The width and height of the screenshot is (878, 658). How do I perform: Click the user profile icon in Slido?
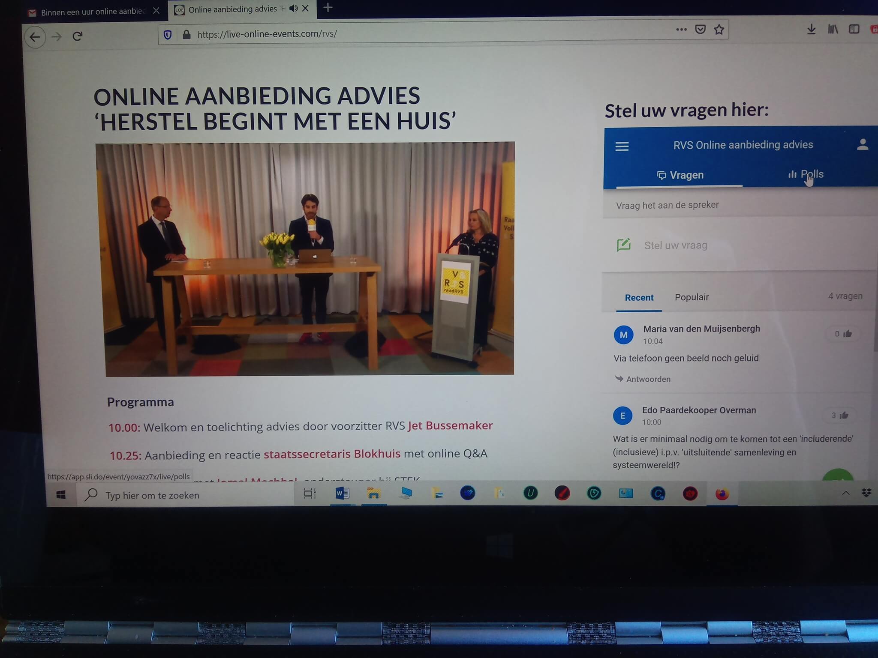click(x=862, y=145)
